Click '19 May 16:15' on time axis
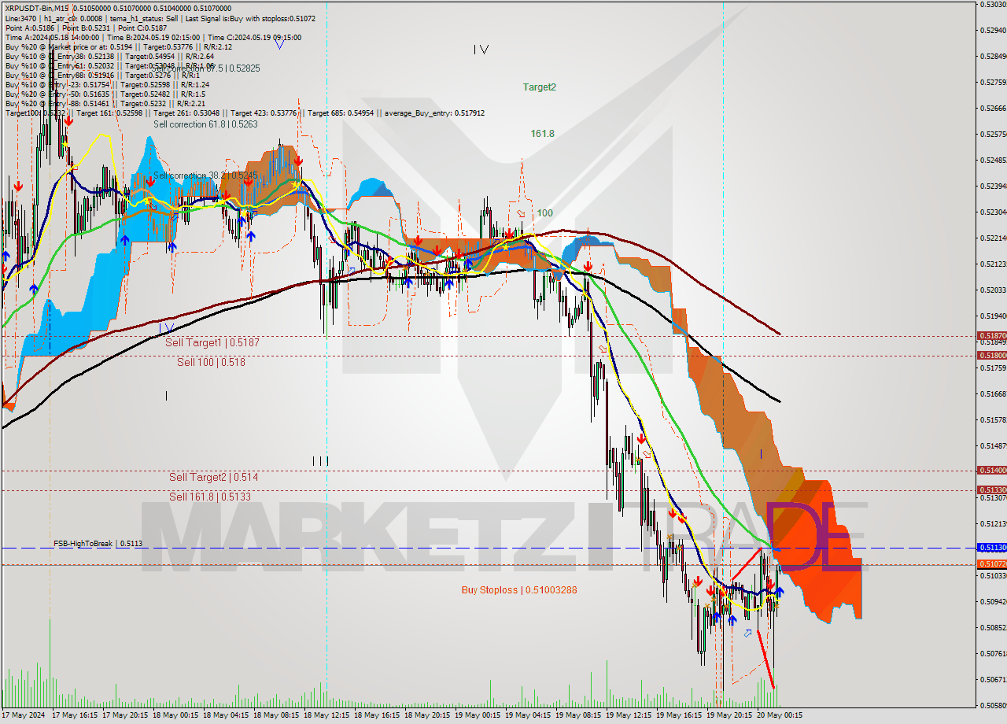Viewport: 1007px width, 724px height. click(x=679, y=715)
